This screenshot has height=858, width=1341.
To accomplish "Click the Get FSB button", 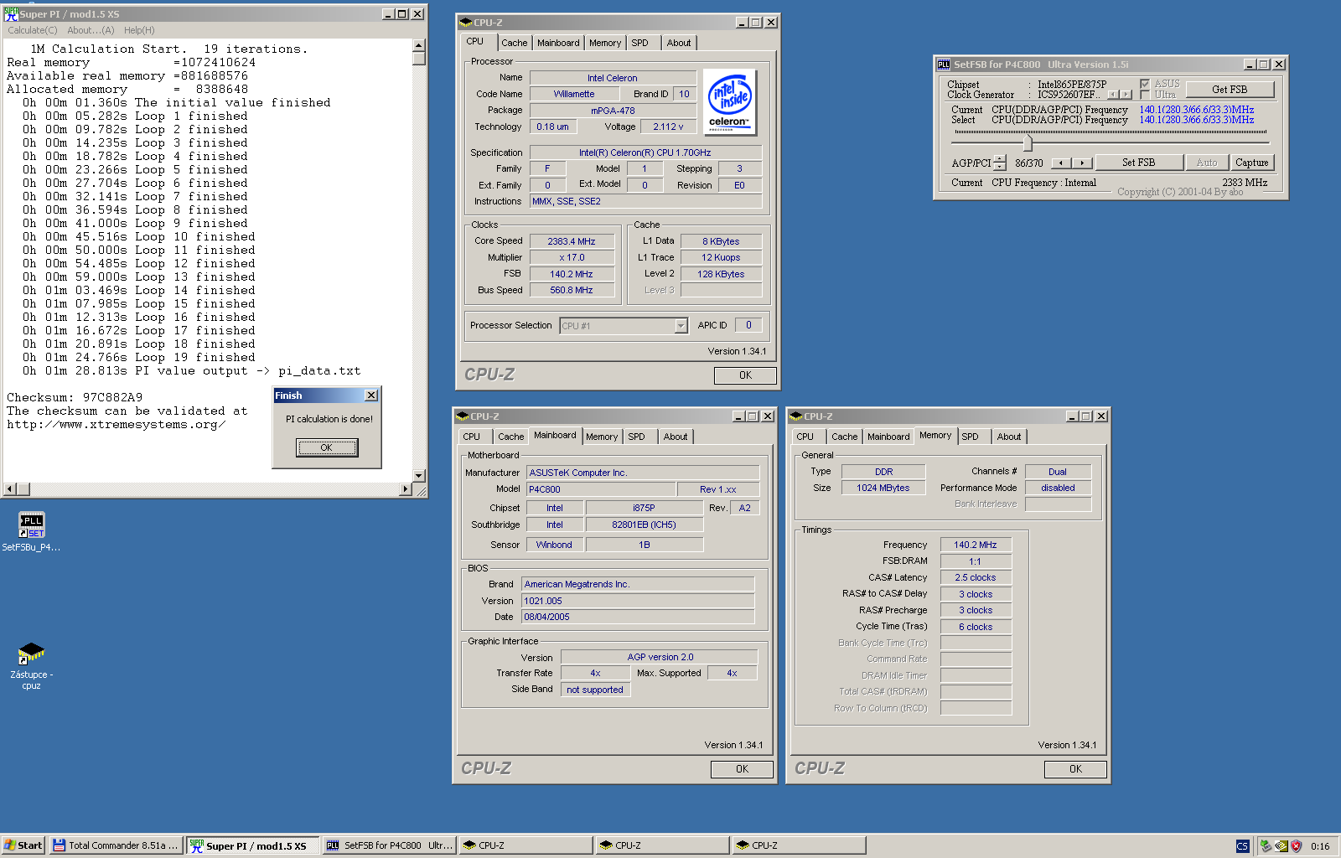I will [1230, 90].
